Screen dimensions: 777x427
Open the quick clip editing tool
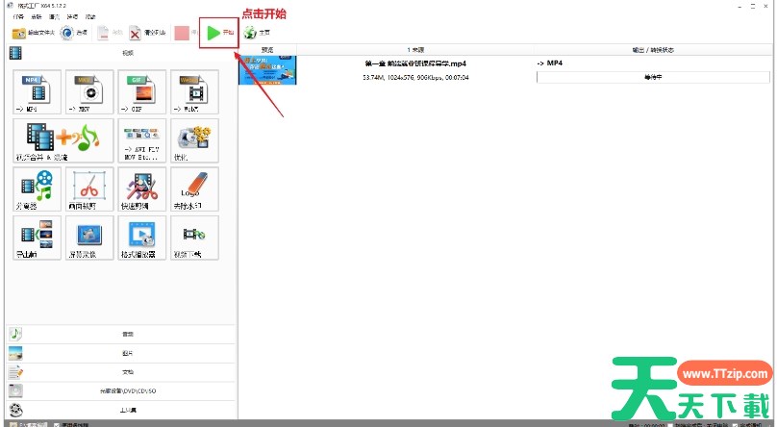click(142, 189)
